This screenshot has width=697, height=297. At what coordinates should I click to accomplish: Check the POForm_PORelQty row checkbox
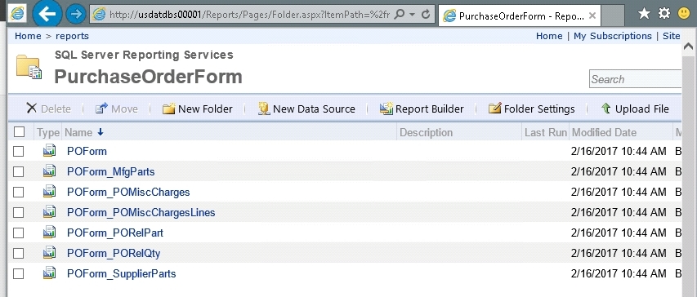pyautogui.click(x=18, y=254)
